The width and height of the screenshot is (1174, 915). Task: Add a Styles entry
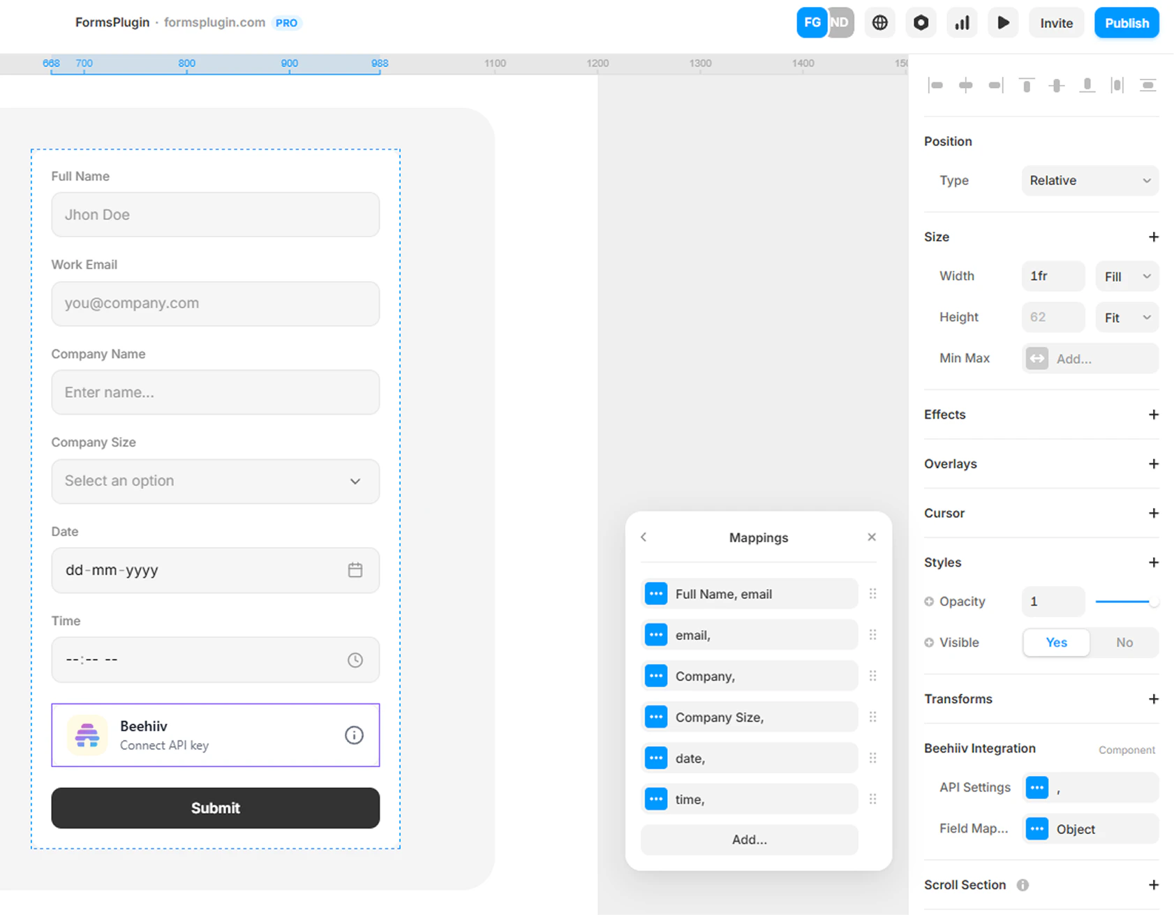pyautogui.click(x=1153, y=563)
